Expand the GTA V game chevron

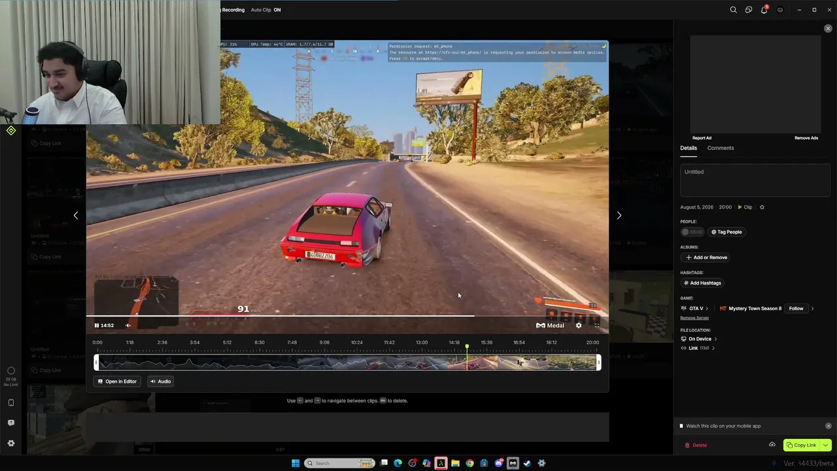tap(707, 309)
